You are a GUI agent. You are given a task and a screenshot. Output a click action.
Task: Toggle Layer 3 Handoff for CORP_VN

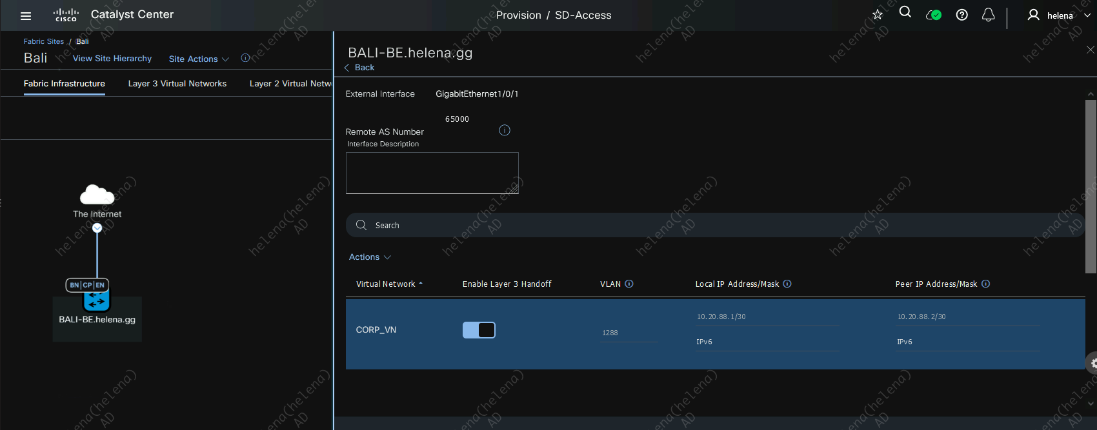pyautogui.click(x=479, y=330)
